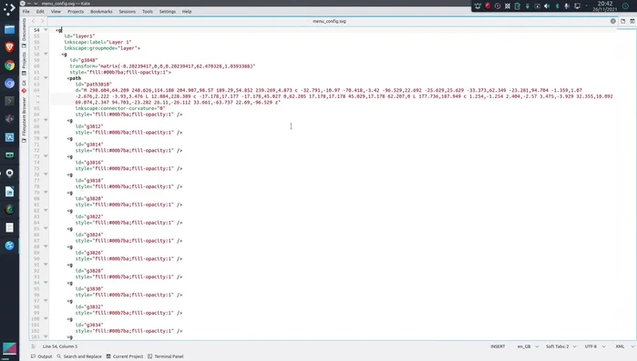Open the volume control in the tray

click(x=547, y=6)
